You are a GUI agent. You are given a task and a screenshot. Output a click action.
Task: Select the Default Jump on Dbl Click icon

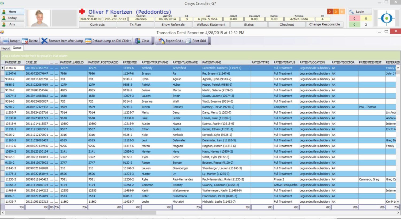click(x=88, y=41)
